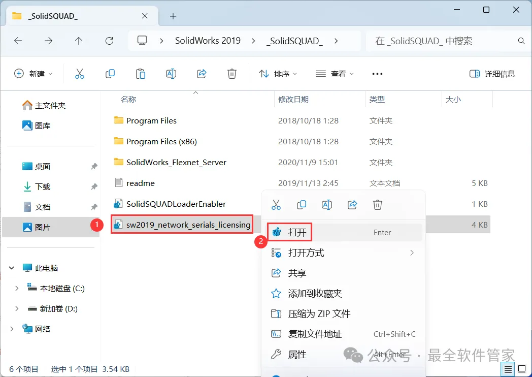Screen dimensions: 532x377
Task: Expand the chevron after _SolidSQUAD_ in address bar
Action: tap(336, 41)
